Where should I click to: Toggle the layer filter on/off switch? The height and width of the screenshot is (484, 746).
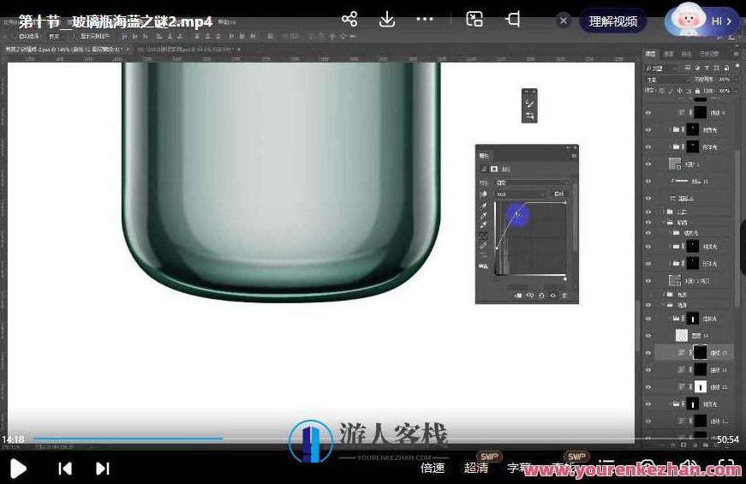pyautogui.click(x=737, y=66)
